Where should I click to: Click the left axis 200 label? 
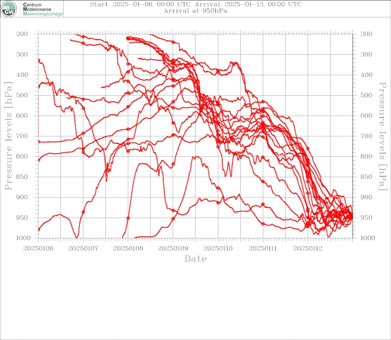click(x=22, y=34)
